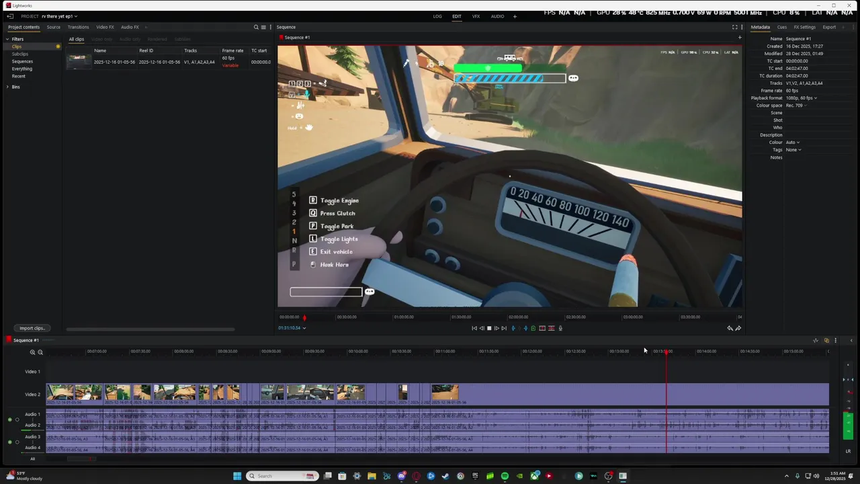Select the Video 1 track header
This screenshot has height=484, width=860.
pos(32,371)
